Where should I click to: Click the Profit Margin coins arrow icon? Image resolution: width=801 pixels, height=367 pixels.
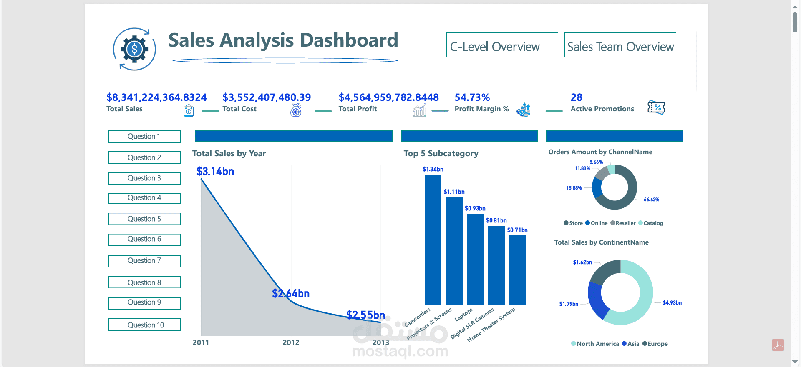pos(524,110)
